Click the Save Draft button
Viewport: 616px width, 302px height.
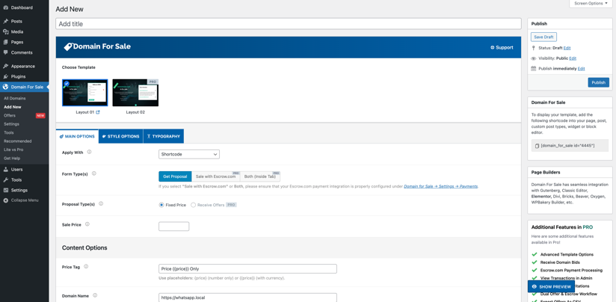pyautogui.click(x=543, y=37)
